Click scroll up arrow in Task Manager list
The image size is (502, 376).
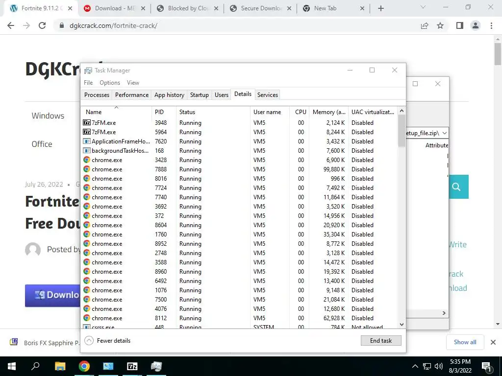click(x=402, y=111)
